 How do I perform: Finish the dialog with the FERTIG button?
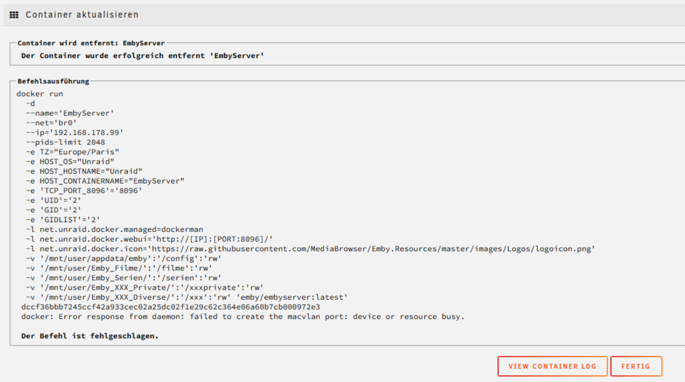[x=636, y=366]
